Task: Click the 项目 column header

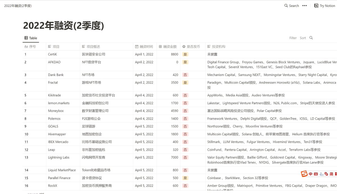Action: [63, 47]
